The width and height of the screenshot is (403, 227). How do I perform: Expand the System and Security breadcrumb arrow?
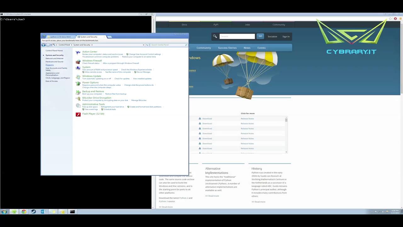92,45
